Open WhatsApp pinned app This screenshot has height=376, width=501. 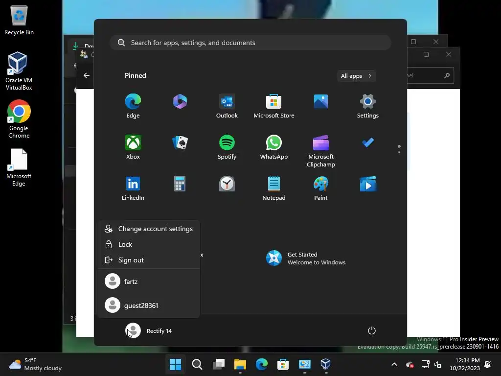(x=274, y=147)
